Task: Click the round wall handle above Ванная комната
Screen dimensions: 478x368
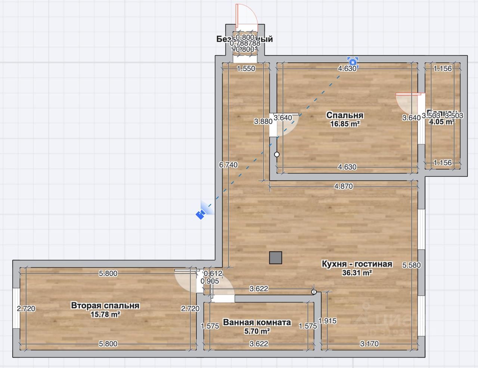Action: (x=314, y=292)
